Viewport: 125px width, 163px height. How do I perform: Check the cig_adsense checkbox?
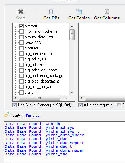point(21,65)
